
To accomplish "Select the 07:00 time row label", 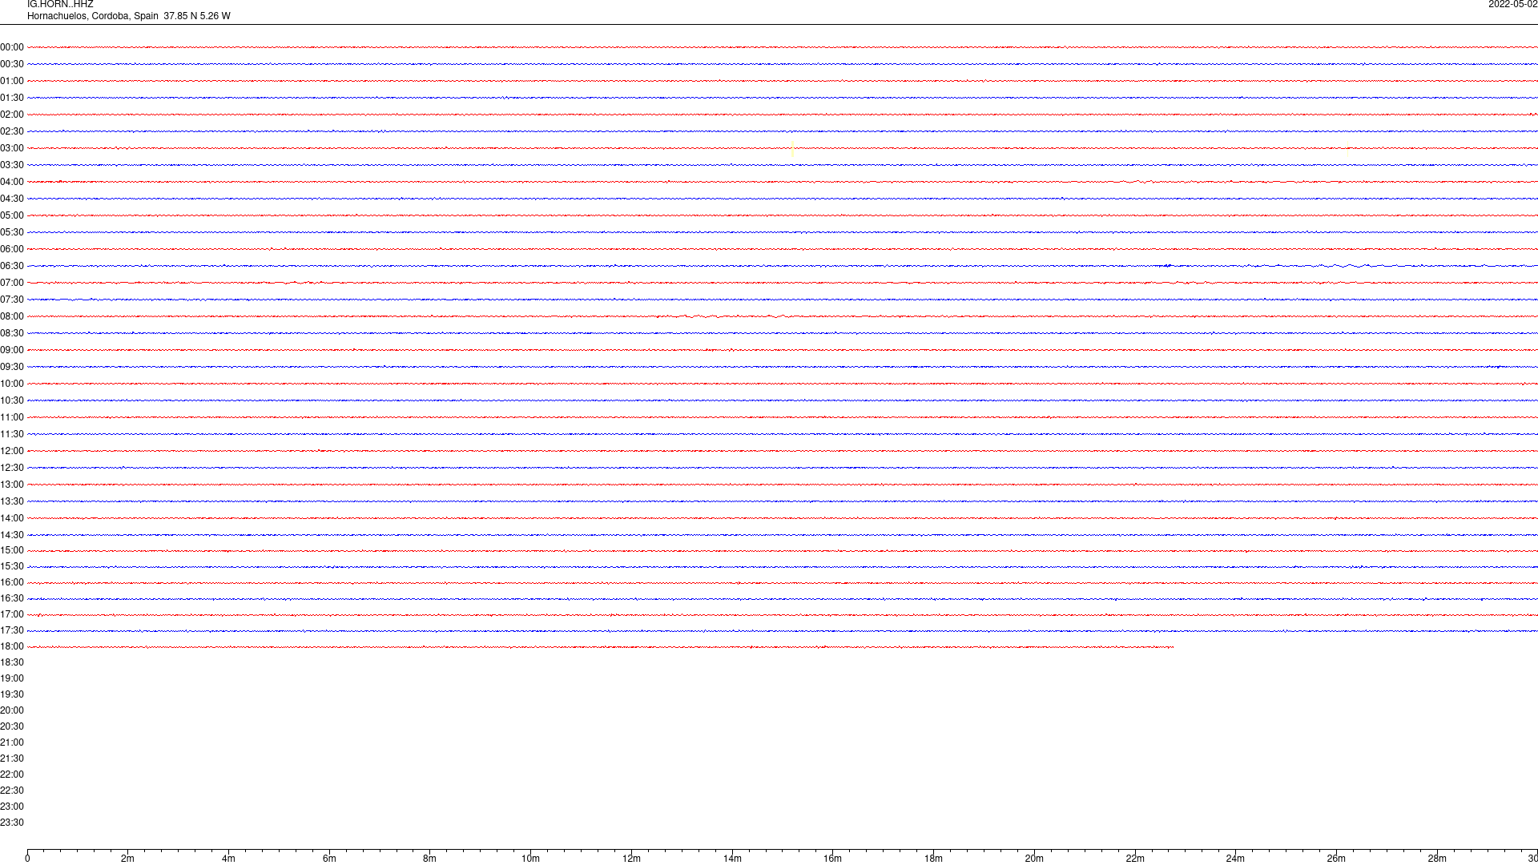I will point(12,283).
